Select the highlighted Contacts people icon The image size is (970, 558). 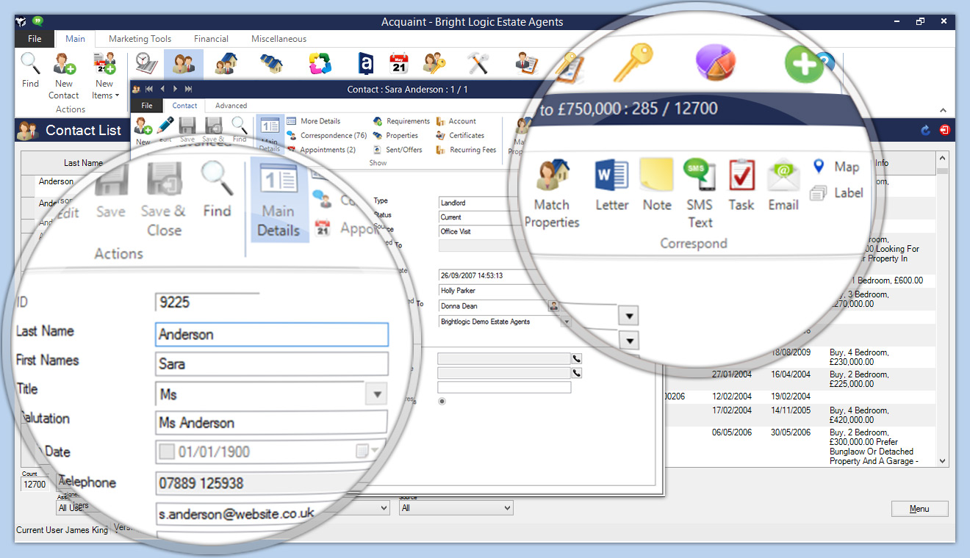(x=183, y=64)
